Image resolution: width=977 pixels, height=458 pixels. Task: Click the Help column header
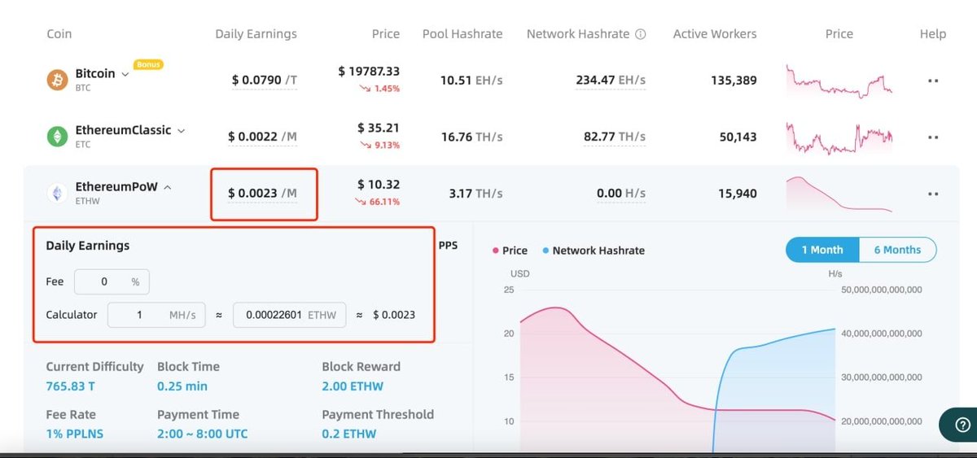coord(932,34)
